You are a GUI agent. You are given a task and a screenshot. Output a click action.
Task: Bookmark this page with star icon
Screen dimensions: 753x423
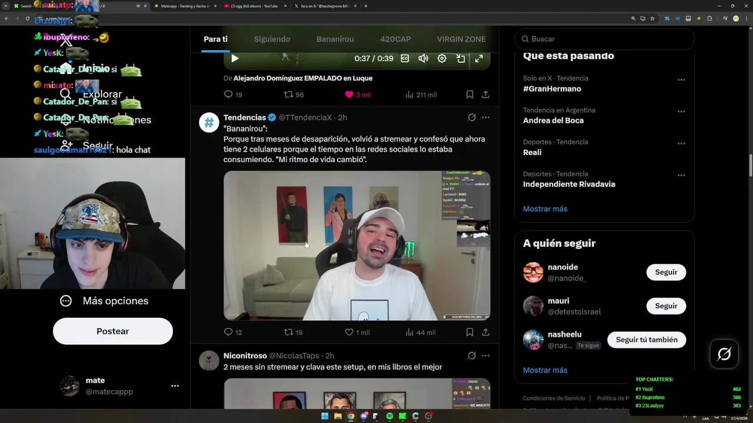652,19
